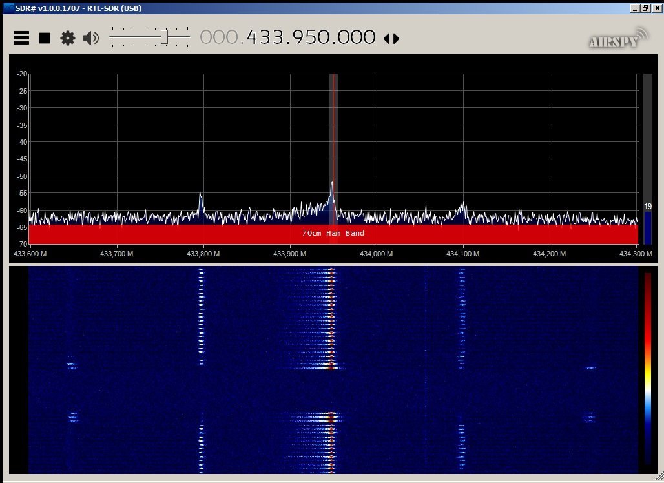Mute audio with the speaker icon
Screen dimensions: 664x483
[x=91, y=38]
